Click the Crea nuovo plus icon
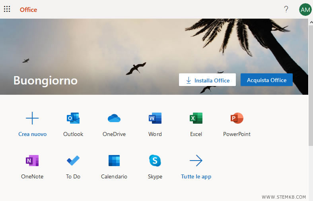Viewport: 313px width, 201px height. (x=32, y=118)
